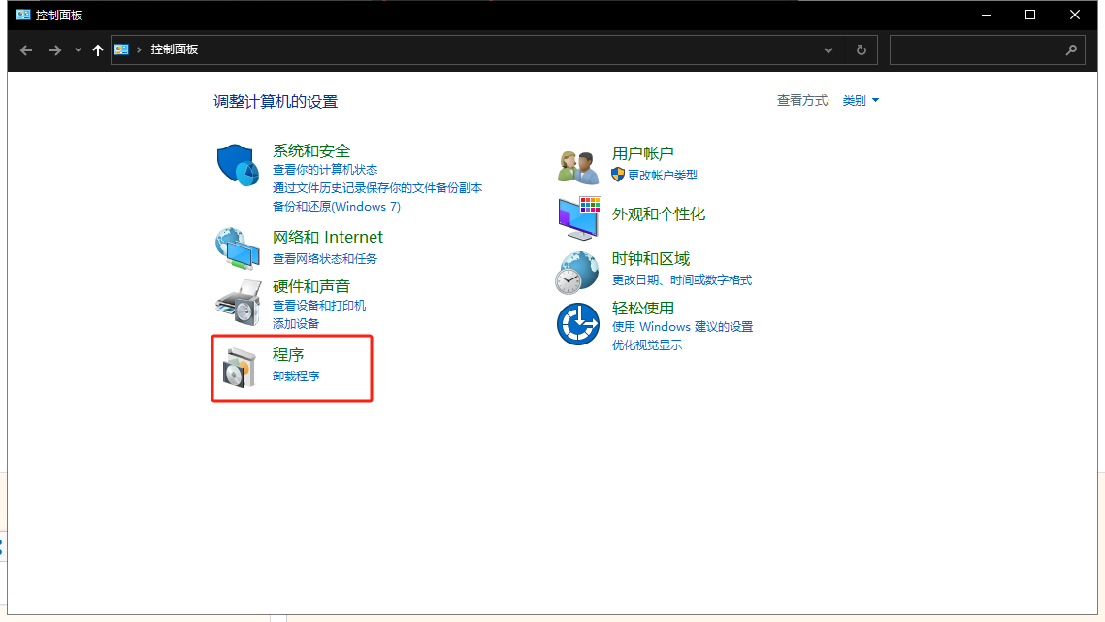Click 卸载程序 link
The width and height of the screenshot is (1105, 622).
click(295, 376)
